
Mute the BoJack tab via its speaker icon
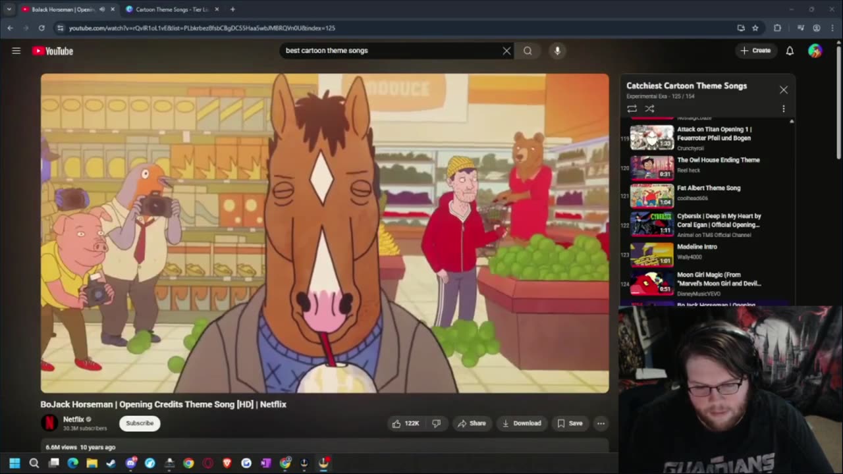(x=101, y=9)
